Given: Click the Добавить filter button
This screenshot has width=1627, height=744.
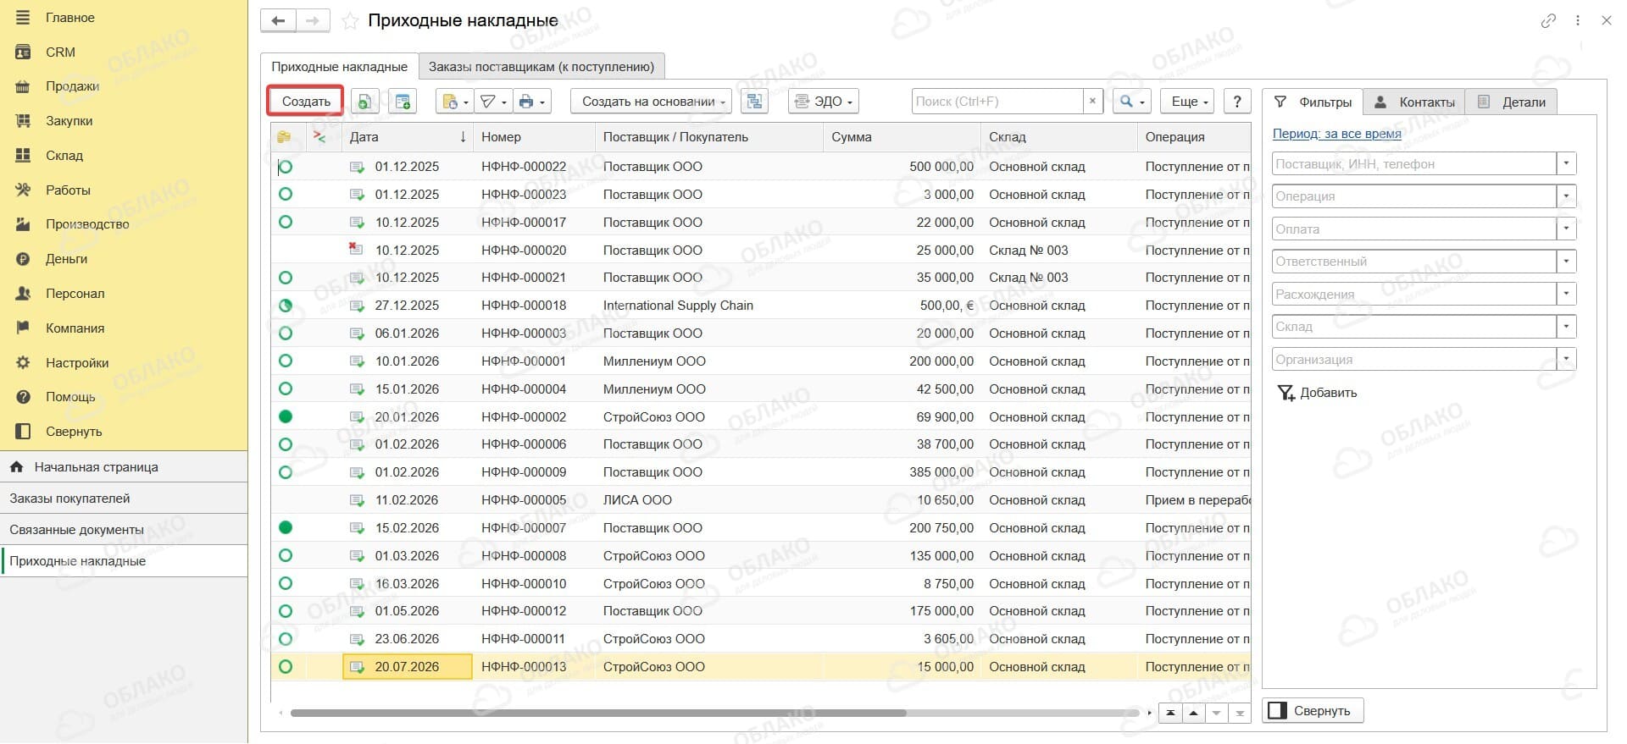Looking at the screenshot, I should 1318,393.
